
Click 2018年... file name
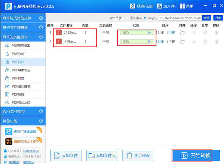70,33
